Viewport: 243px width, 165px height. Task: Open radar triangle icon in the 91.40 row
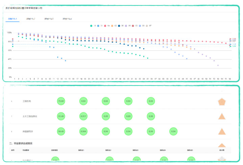click(222, 117)
